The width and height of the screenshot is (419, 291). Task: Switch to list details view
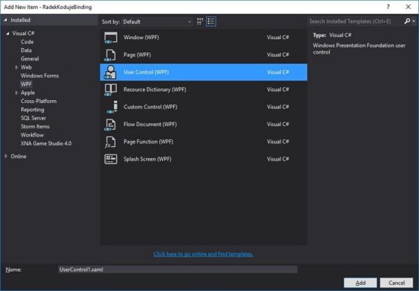point(211,22)
